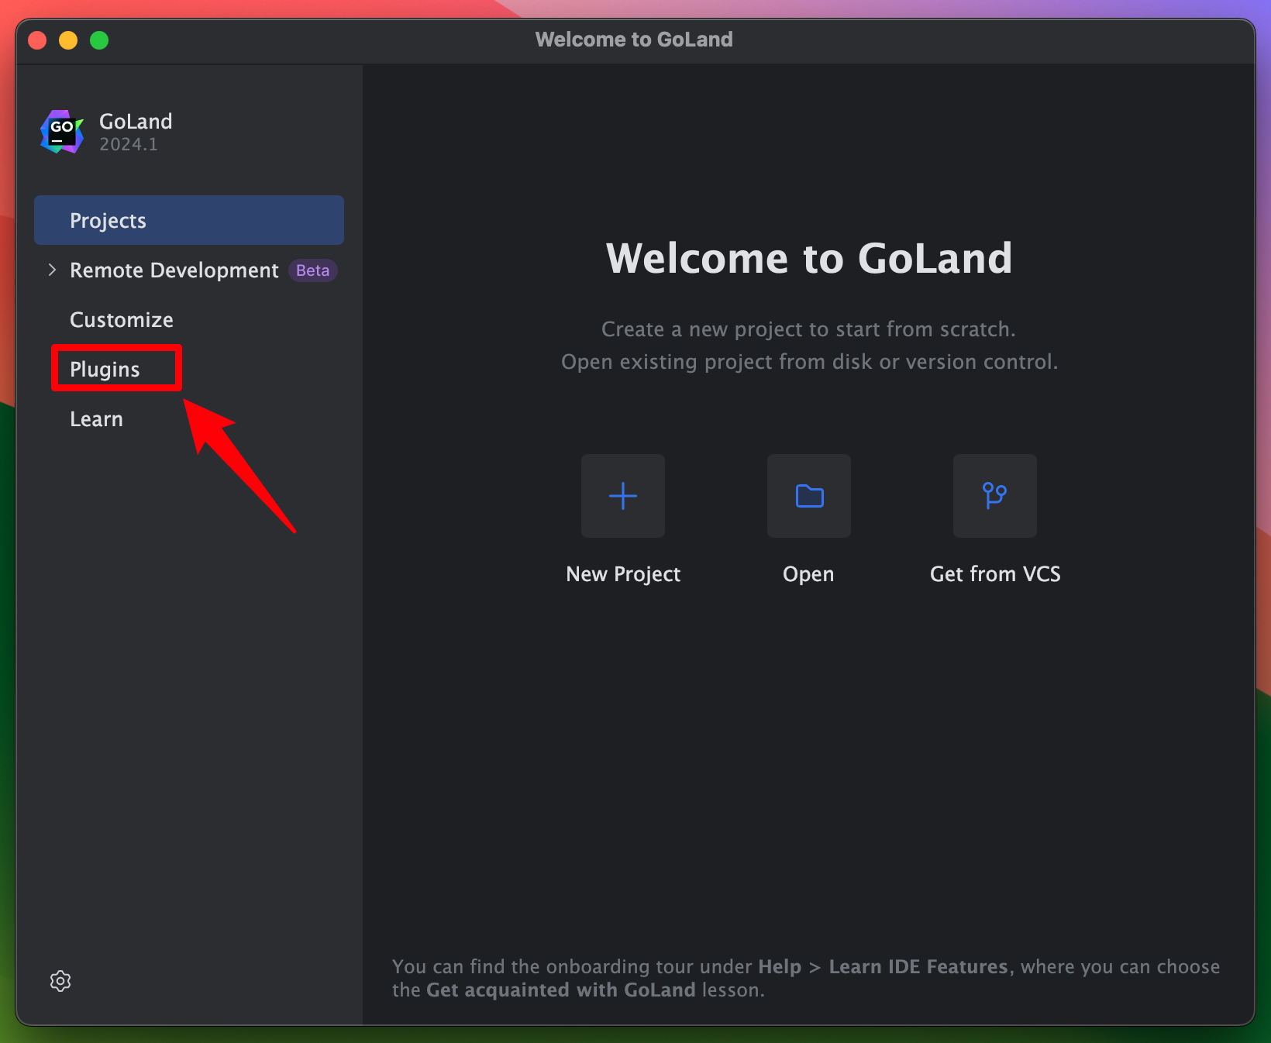Go to the Learn tab
The height and width of the screenshot is (1043, 1271).
97,418
